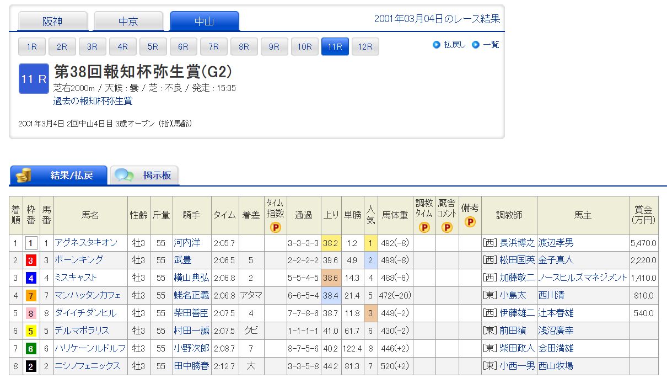The width and height of the screenshot is (667, 378).
Task: Click the speech bubble icon on 掲示板 tab
Action: (x=124, y=176)
